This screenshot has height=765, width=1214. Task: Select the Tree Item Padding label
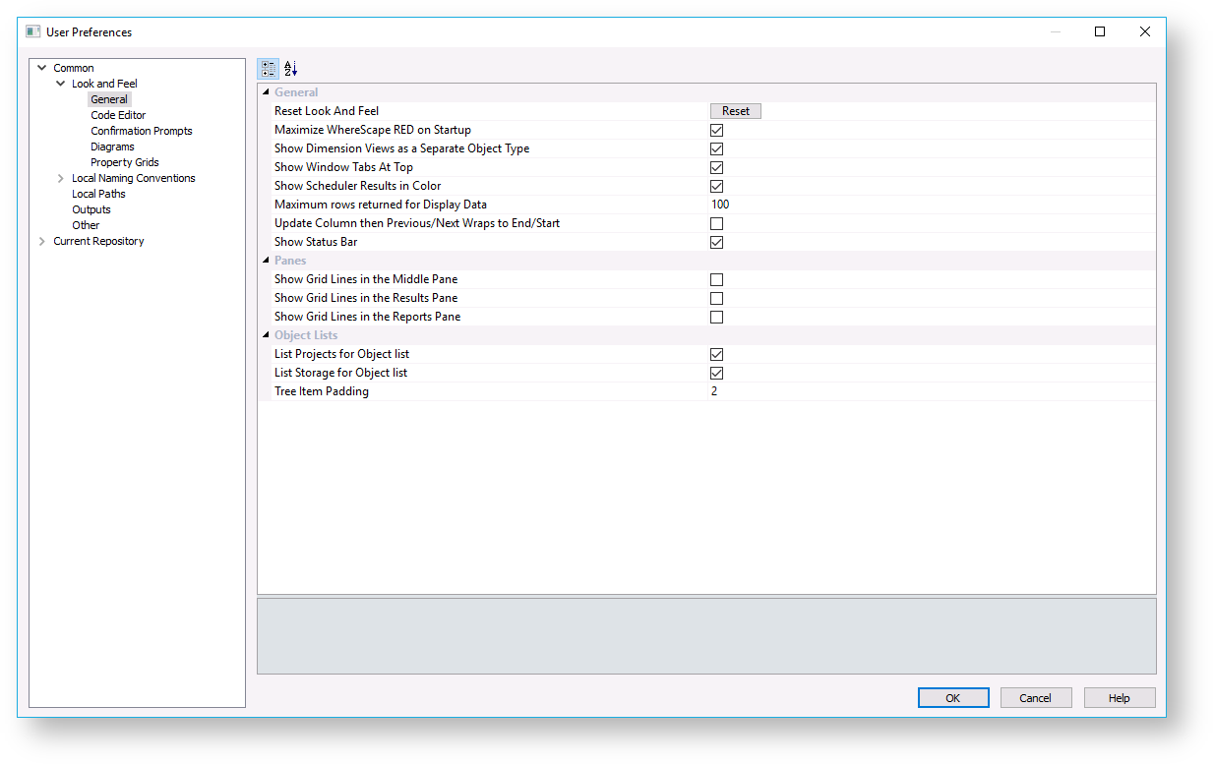click(x=322, y=391)
